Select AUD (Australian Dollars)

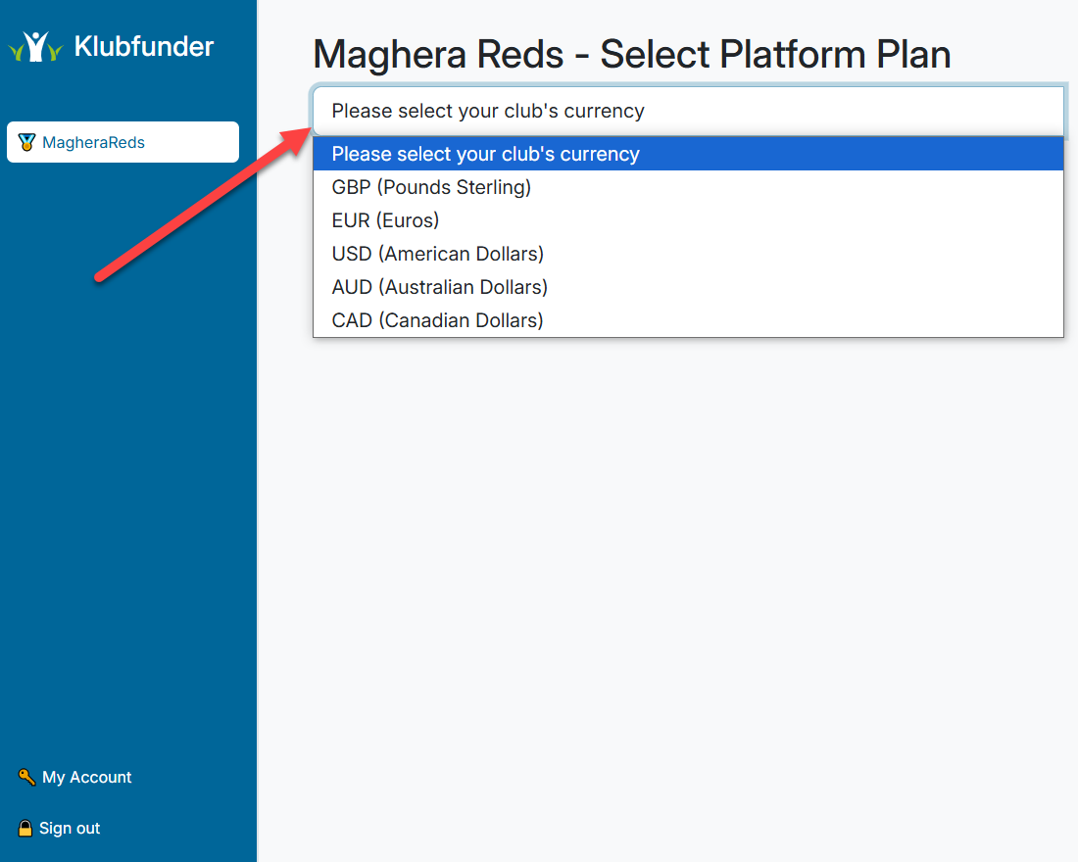click(x=439, y=287)
